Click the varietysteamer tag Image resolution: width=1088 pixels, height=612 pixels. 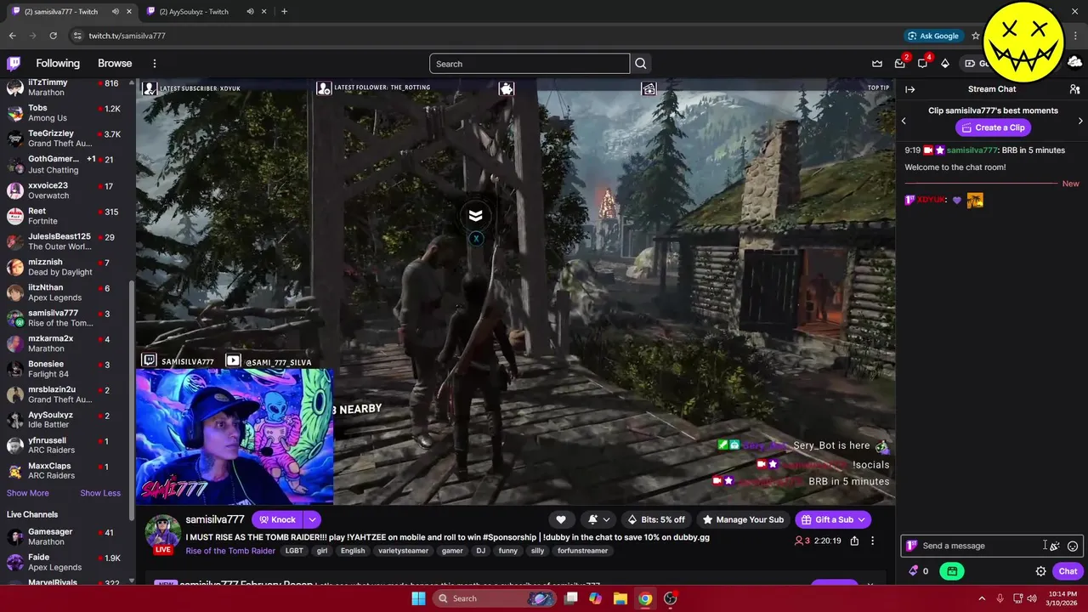[403, 551]
